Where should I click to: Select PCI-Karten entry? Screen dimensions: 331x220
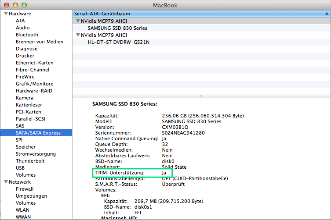pyautogui.click(x=28, y=112)
